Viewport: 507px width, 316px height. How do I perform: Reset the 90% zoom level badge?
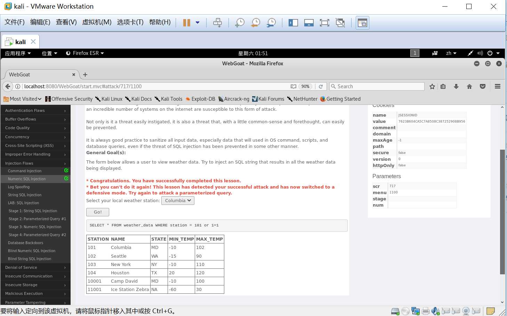point(305,86)
